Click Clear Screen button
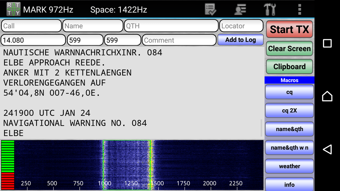 (290, 49)
